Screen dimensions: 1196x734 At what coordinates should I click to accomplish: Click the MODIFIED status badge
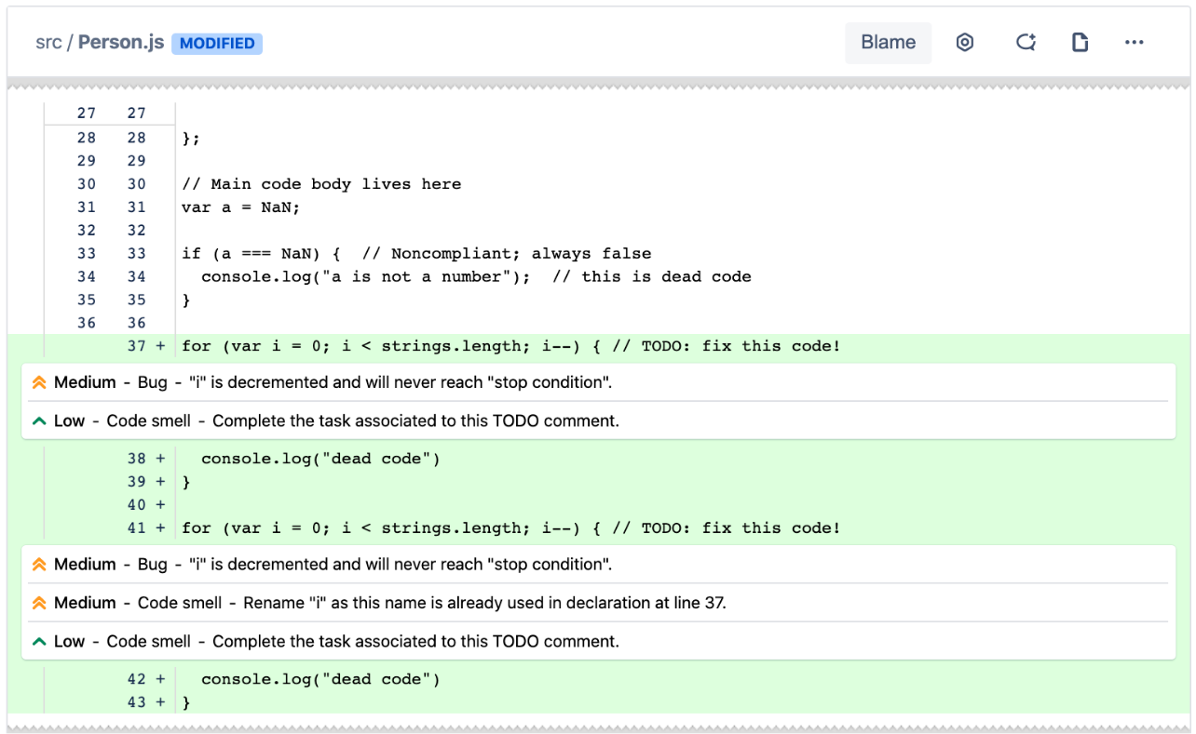pos(217,43)
